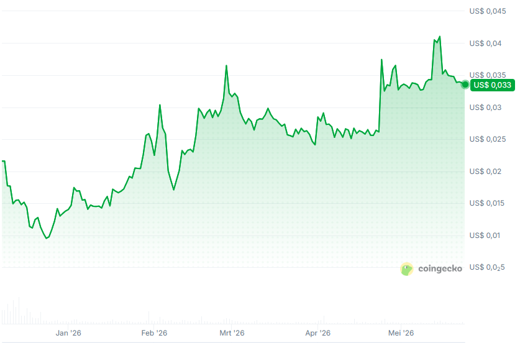
Task: Click the Mei '26 date label
Action: [401, 333]
